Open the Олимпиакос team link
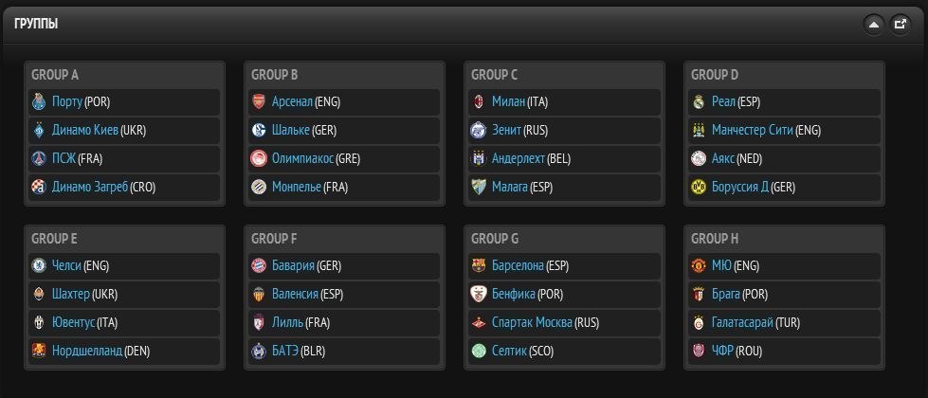 pyautogui.click(x=302, y=159)
